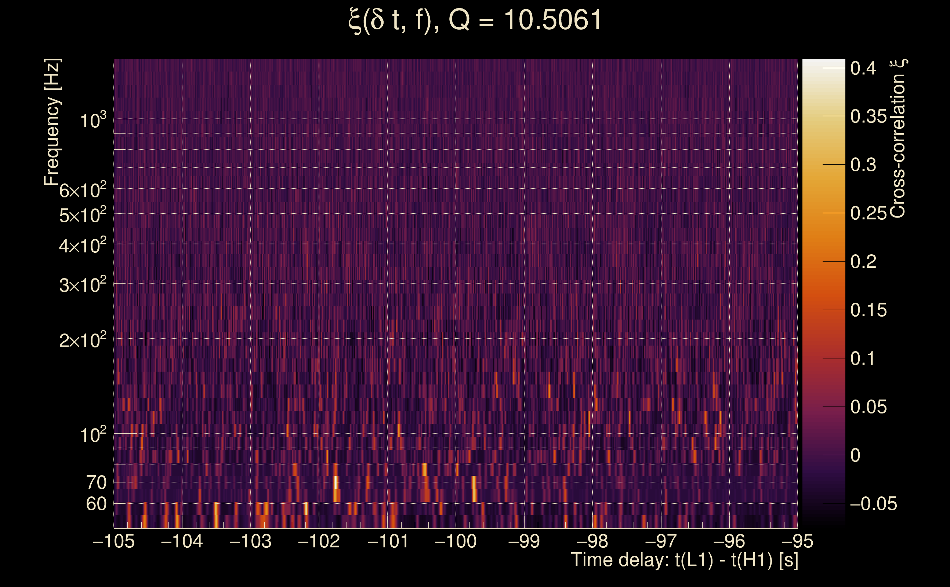
Task: Click the 0.4 label on the colorbar
Action: pyautogui.click(x=863, y=68)
